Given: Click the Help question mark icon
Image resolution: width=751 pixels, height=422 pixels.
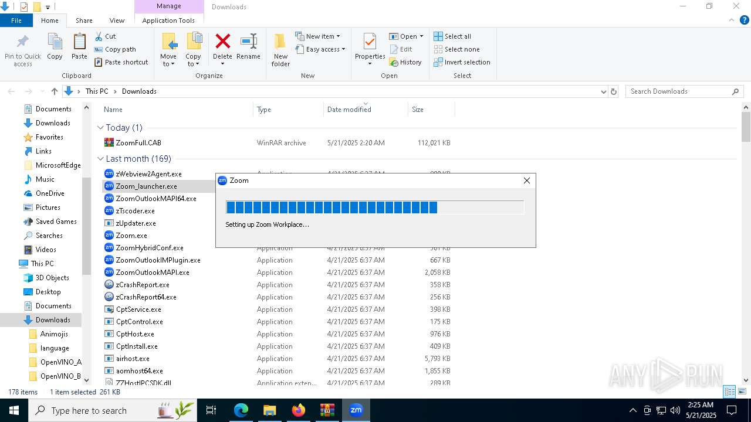Looking at the screenshot, I should point(744,20).
